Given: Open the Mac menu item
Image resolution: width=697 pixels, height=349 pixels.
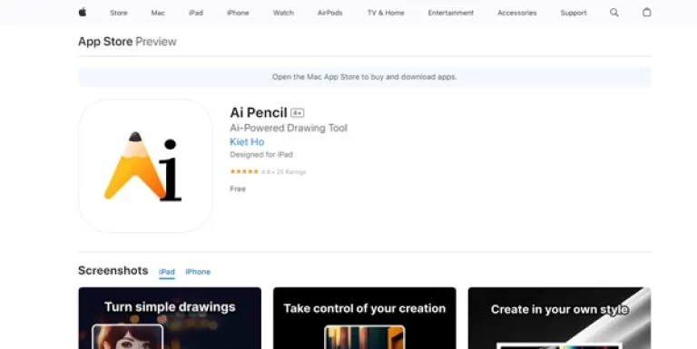Looking at the screenshot, I should coord(158,13).
